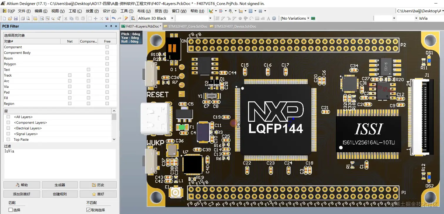The width and height of the screenshot is (444, 214).
Task: Check the <Signal Layers> checkbox
Action: (8, 134)
